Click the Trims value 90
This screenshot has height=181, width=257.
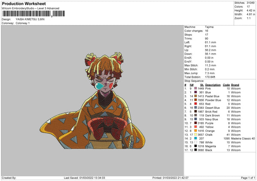206,38
